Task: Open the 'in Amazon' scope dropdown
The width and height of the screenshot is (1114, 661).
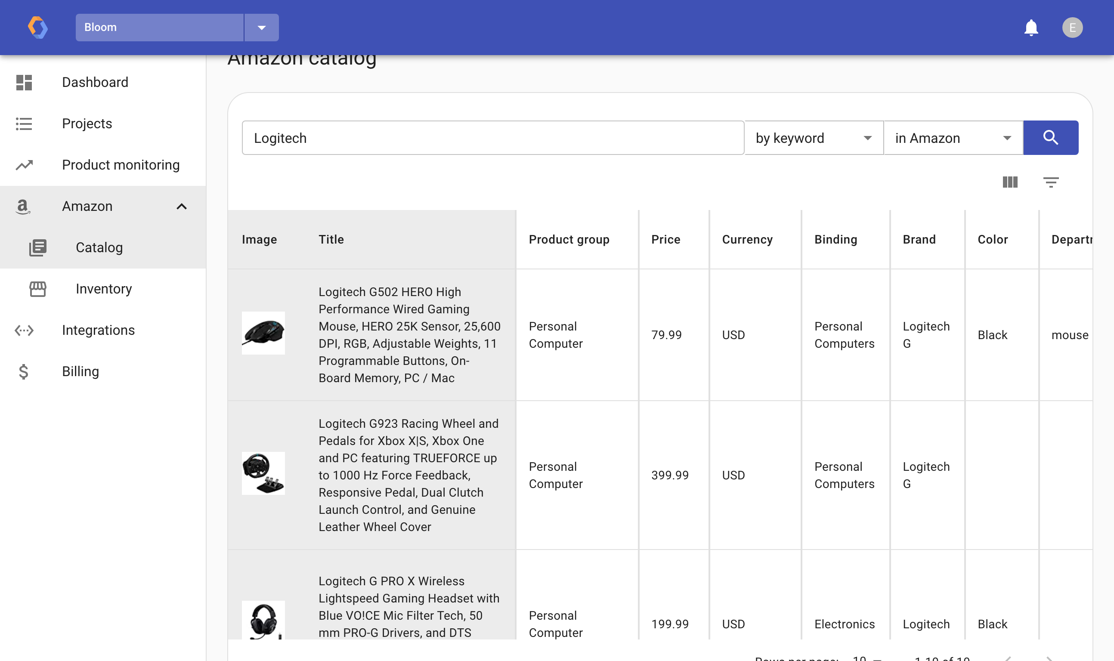Action: pyautogui.click(x=953, y=138)
